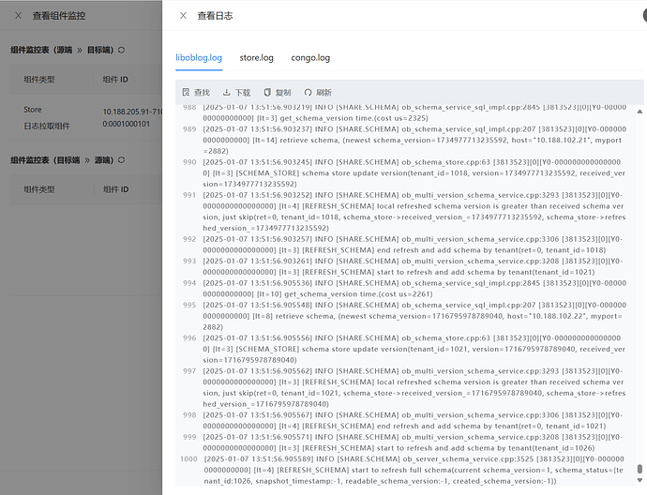
Task: Click the 下载 download icon
Action: [227, 92]
